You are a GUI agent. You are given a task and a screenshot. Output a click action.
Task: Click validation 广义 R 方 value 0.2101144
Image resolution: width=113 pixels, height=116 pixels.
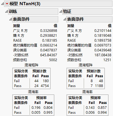(x=103, y=31)
